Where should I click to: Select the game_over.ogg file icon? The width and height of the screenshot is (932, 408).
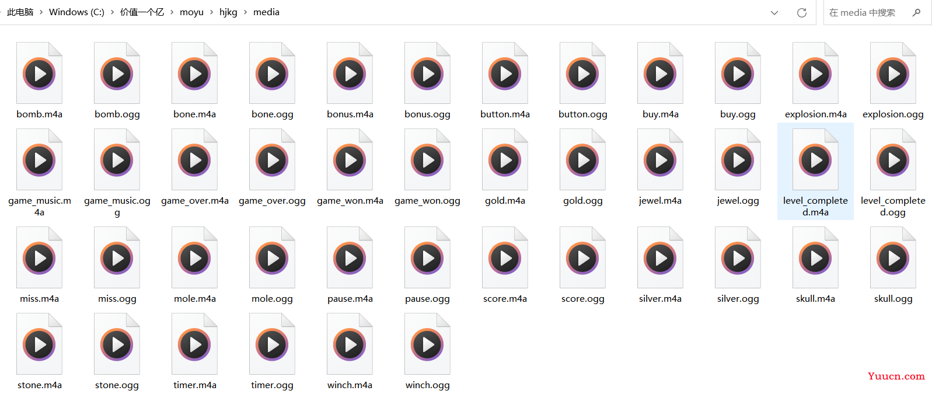pyautogui.click(x=272, y=159)
